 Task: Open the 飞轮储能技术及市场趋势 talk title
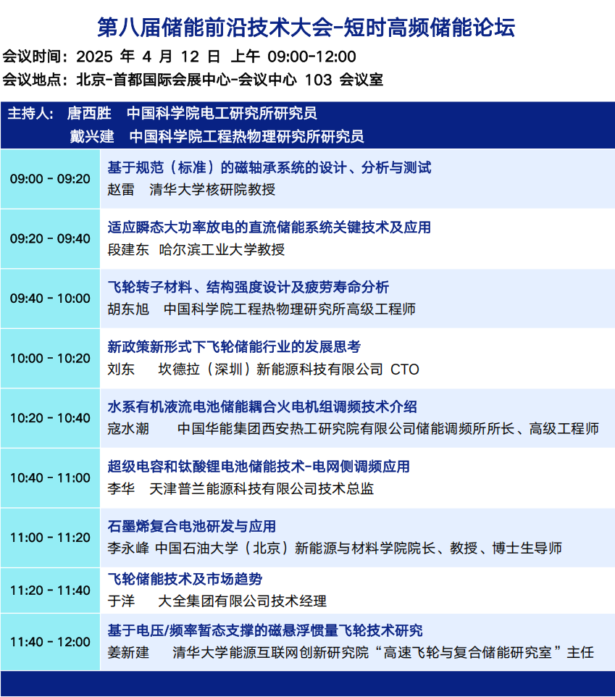coord(185,579)
